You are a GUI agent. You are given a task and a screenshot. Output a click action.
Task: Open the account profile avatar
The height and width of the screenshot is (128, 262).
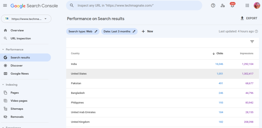pyautogui.click(x=257, y=6)
